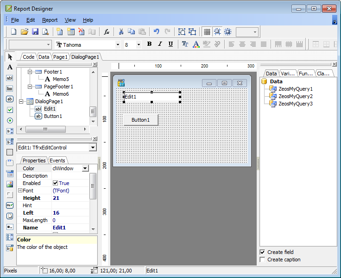This screenshot has width=341, height=278.
Task: Enable the Create caption checkbox
Action: [x=263, y=259]
